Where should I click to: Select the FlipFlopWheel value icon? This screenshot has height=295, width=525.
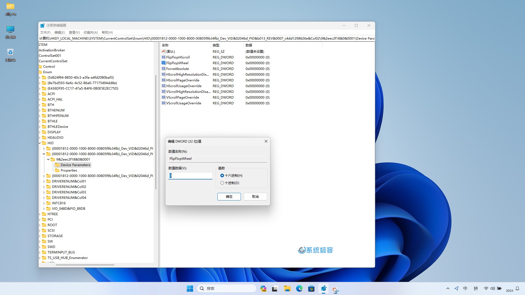click(164, 63)
